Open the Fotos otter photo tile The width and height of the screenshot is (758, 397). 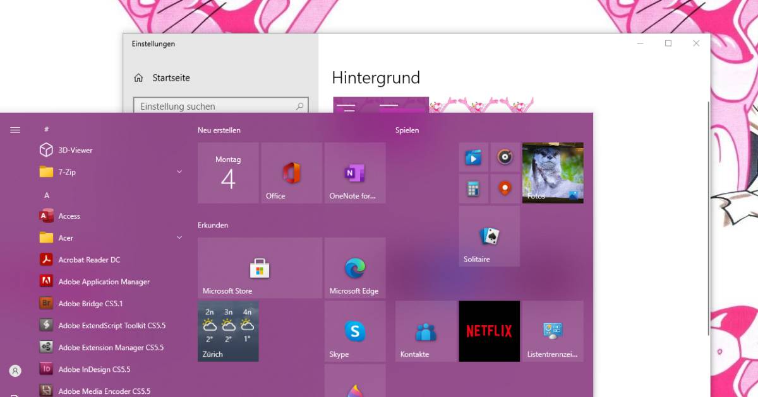[x=552, y=173]
